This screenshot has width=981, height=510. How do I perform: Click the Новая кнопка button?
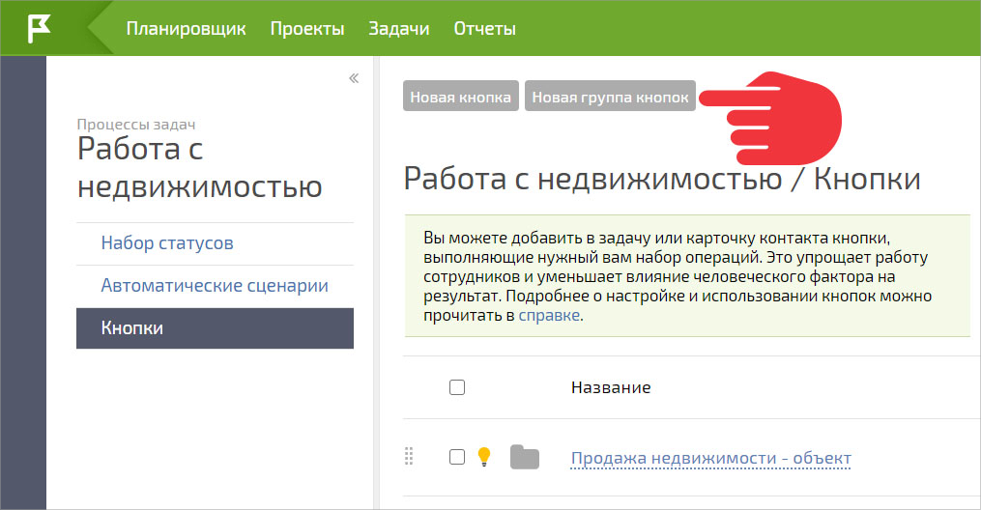pos(460,97)
